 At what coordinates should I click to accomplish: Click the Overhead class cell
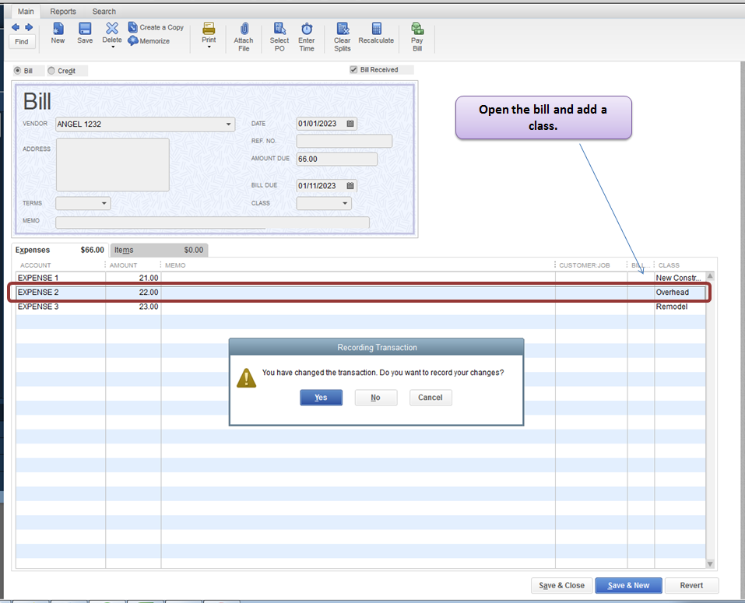[680, 293]
